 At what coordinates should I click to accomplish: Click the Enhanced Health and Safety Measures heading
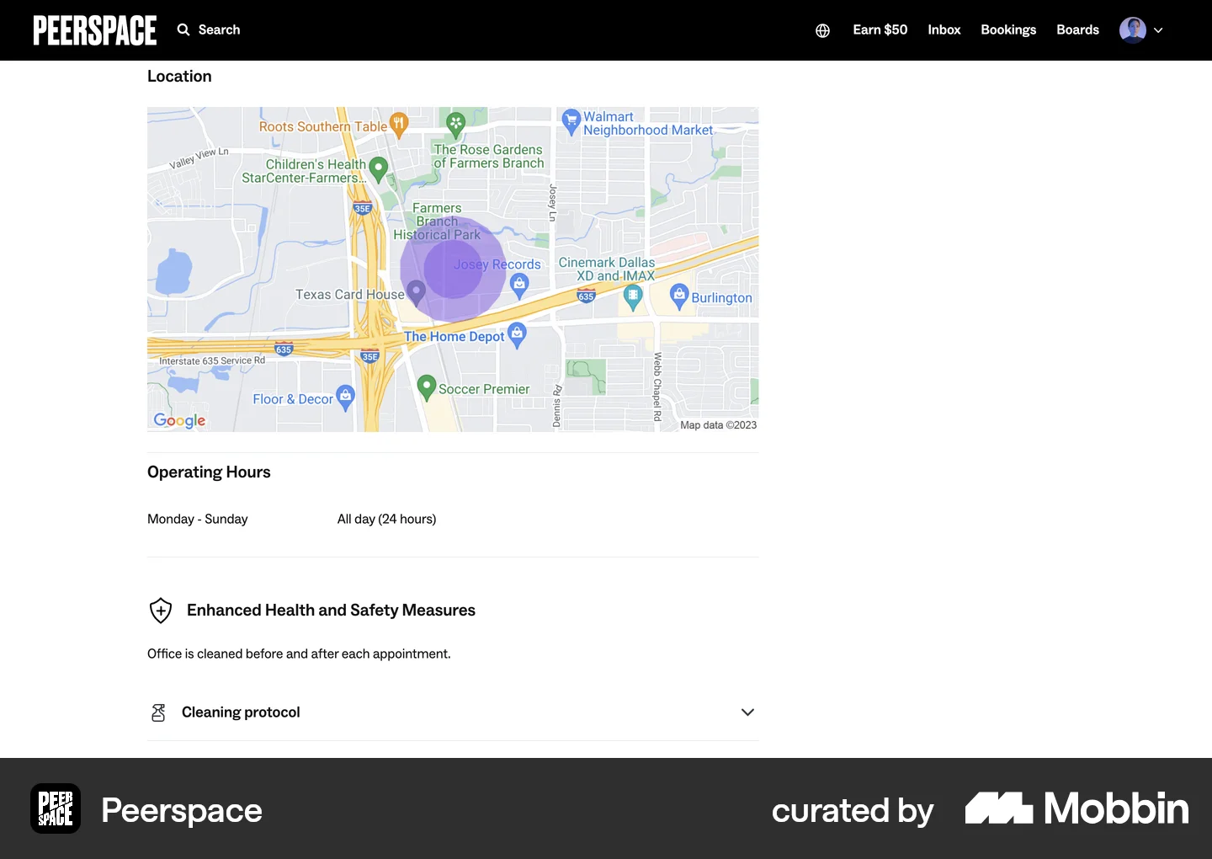(331, 611)
